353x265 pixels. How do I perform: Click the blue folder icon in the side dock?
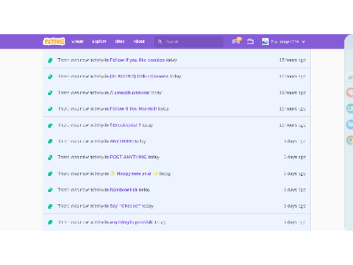tap(350, 124)
